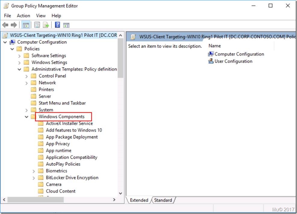Select App runtime in the tree

(x=59, y=151)
